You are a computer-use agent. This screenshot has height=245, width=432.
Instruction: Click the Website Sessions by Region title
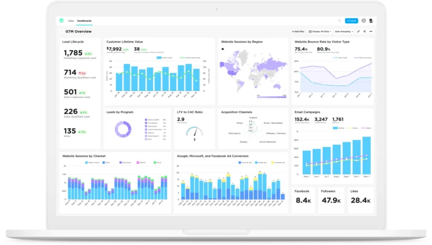242,41
